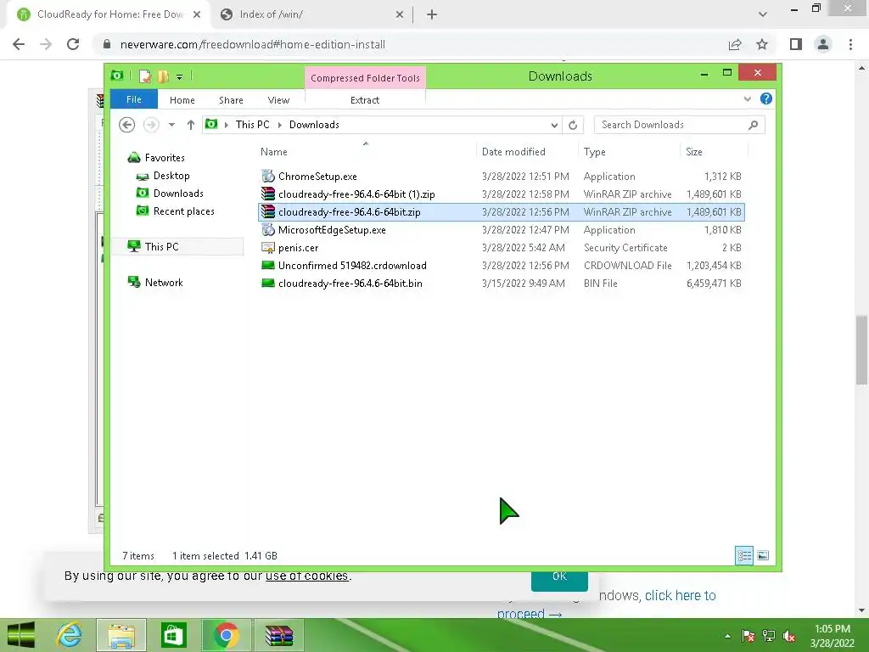Open Explorer help question mark
869x652 pixels.
(766, 98)
